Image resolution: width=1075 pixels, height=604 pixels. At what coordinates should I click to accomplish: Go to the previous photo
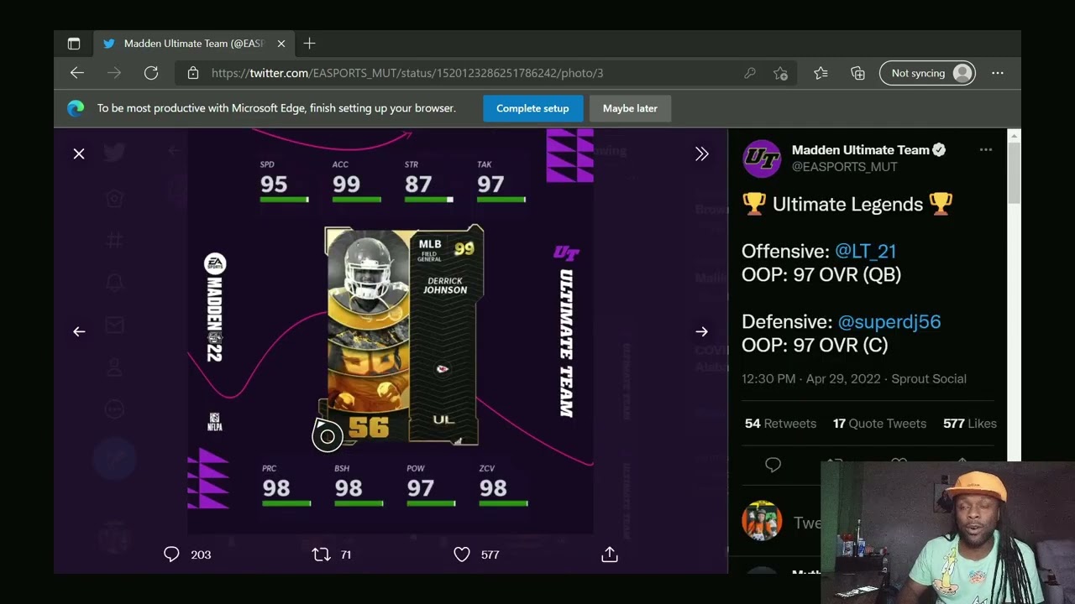coord(79,331)
